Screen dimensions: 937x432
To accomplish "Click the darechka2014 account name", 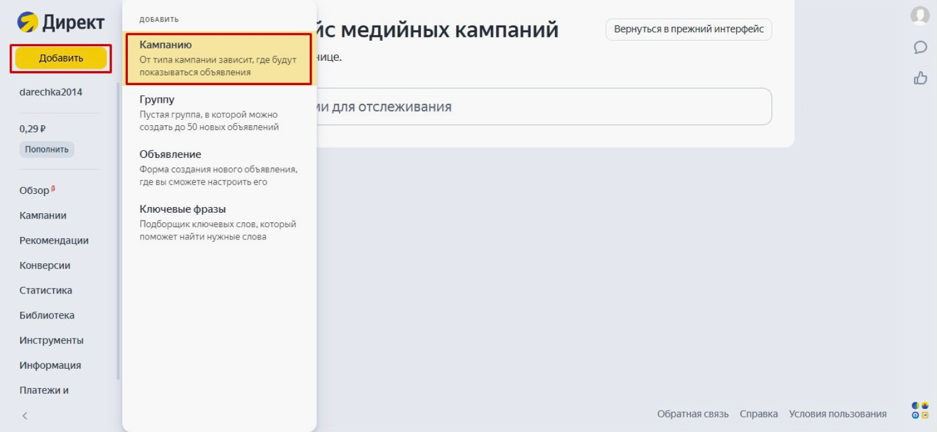I will pos(51,92).
